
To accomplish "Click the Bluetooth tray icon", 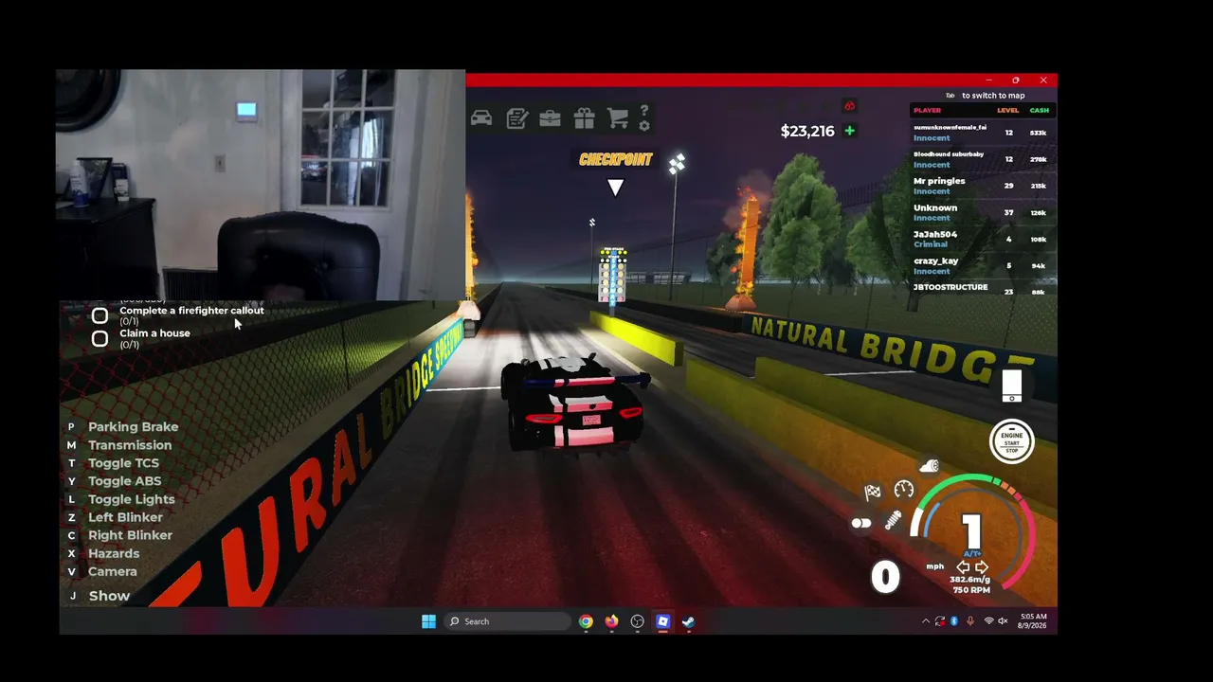I will 954,621.
